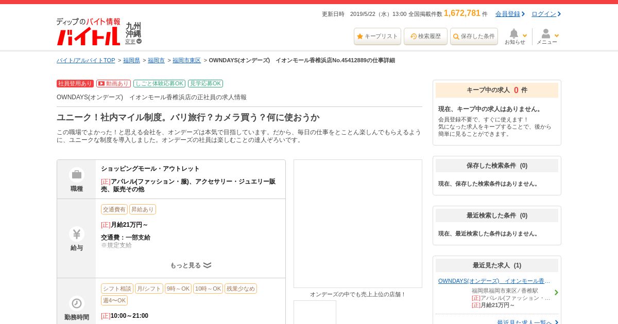Click the ショッピングモール・アウトレット text
618x324 pixels.
pyautogui.click(x=150, y=169)
